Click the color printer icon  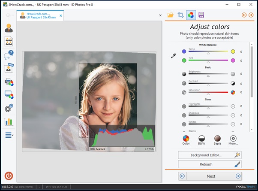(x=9, y=82)
